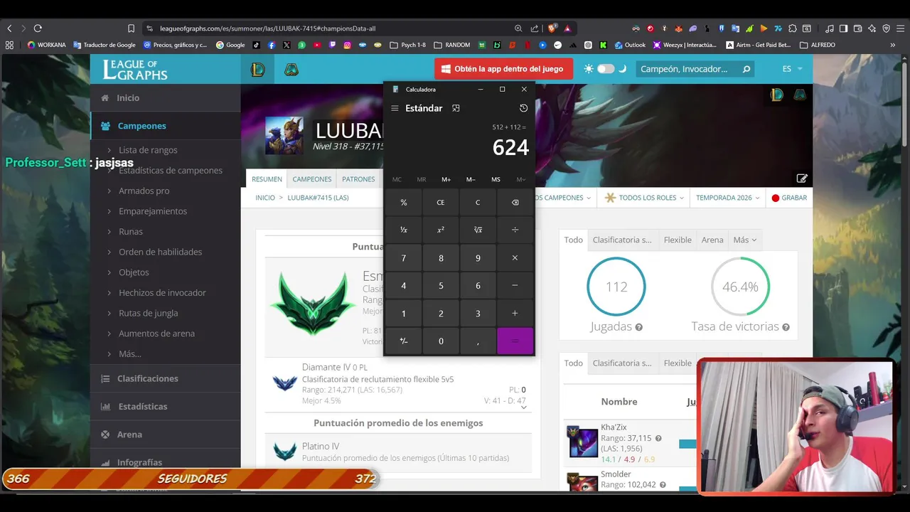
Task: Open the Más dropdown in queue tabs
Action: 744,240
